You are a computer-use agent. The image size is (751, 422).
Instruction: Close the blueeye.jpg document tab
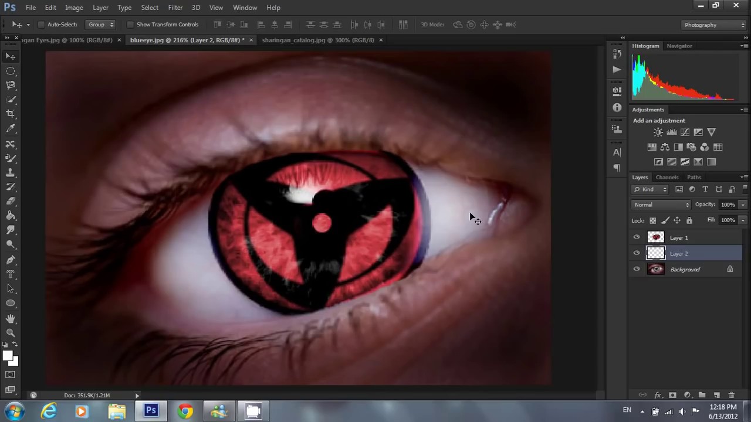coord(251,40)
